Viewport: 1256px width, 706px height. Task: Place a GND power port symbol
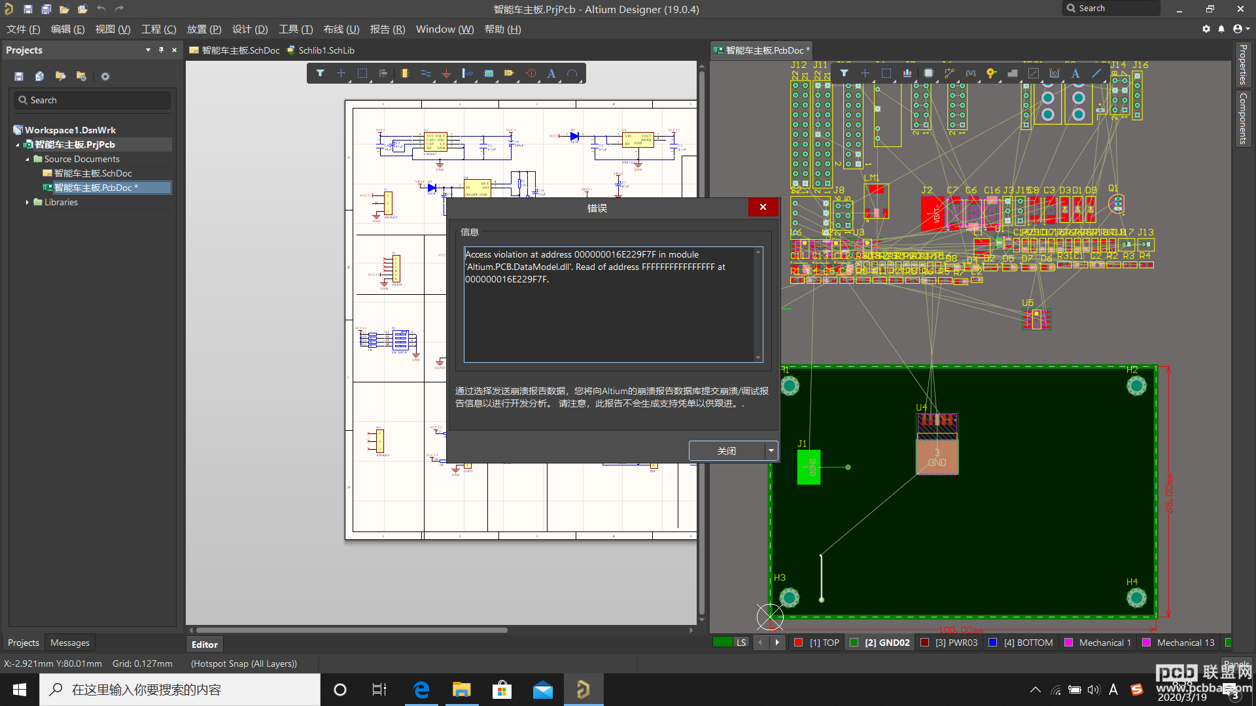coord(446,73)
